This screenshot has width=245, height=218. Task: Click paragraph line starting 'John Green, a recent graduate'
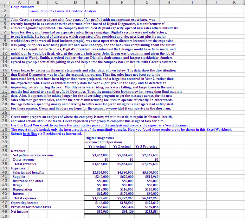coord(83,20)
